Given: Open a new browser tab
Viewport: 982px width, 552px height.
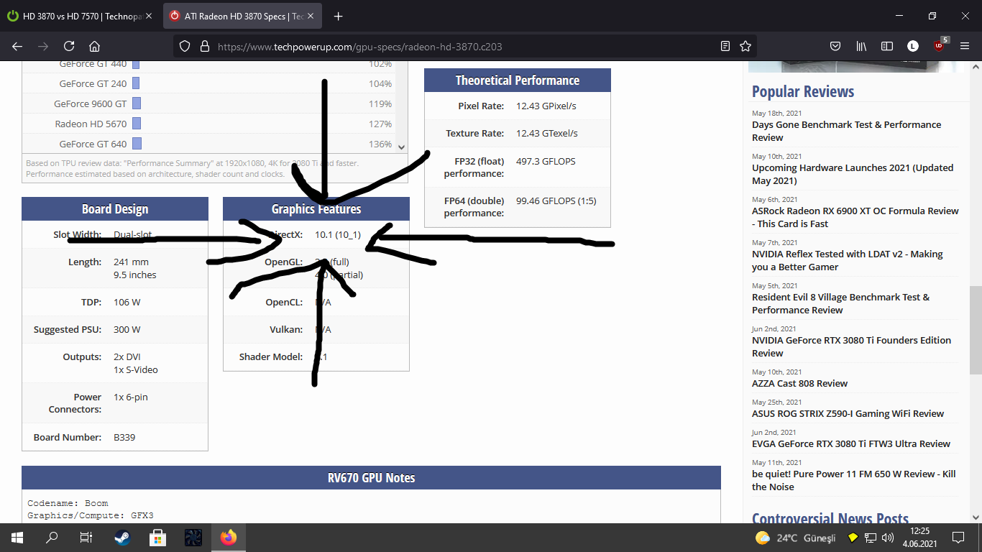Looking at the screenshot, I should pos(339,16).
